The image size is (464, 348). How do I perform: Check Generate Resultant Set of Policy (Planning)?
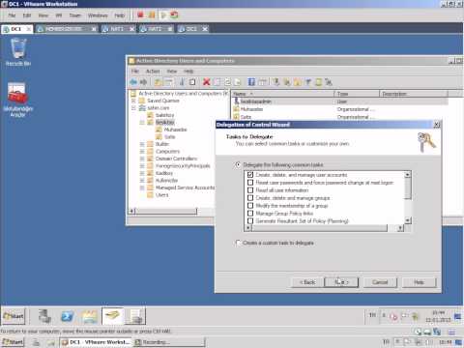coord(250,220)
